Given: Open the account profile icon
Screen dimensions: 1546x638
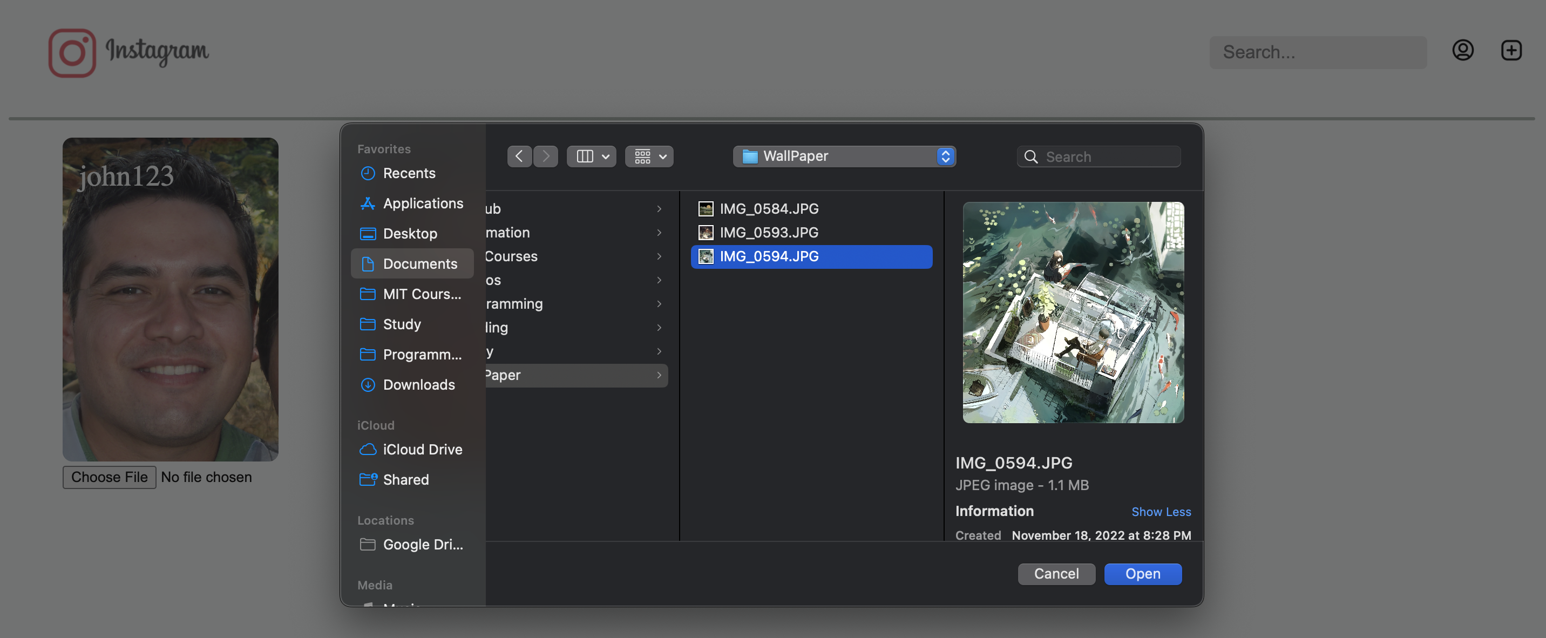Looking at the screenshot, I should click(1463, 50).
